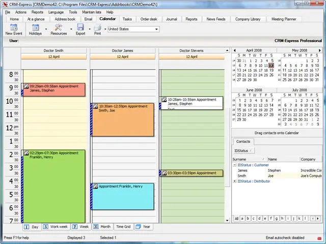Go to next month in mini calendar
The height and width of the screenshot is (244, 326).
pos(319,50)
